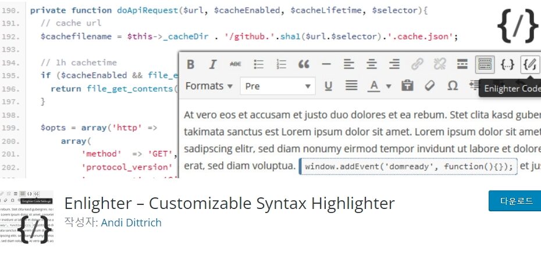Image resolution: width=541 pixels, height=256 pixels.
Task: Click the paste as text clipboard icon
Action: pos(407,86)
